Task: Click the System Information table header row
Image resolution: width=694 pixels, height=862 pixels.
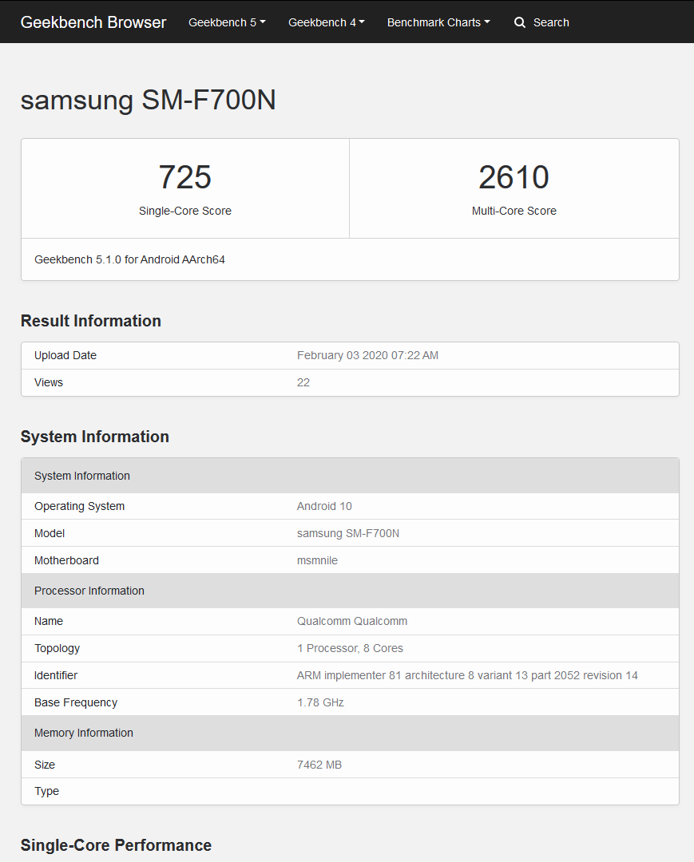Action: [x=351, y=476]
